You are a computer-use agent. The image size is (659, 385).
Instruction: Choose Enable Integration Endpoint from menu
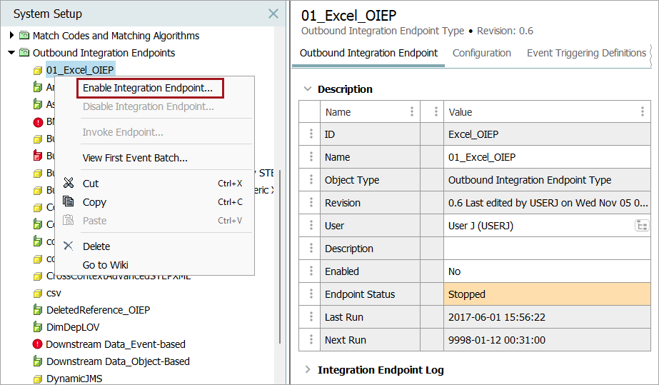coord(148,88)
